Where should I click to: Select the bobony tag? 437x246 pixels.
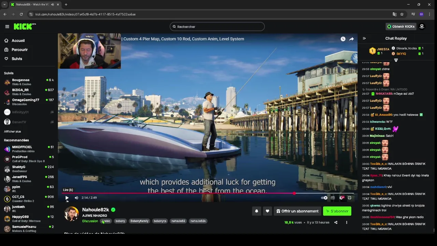point(120,221)
